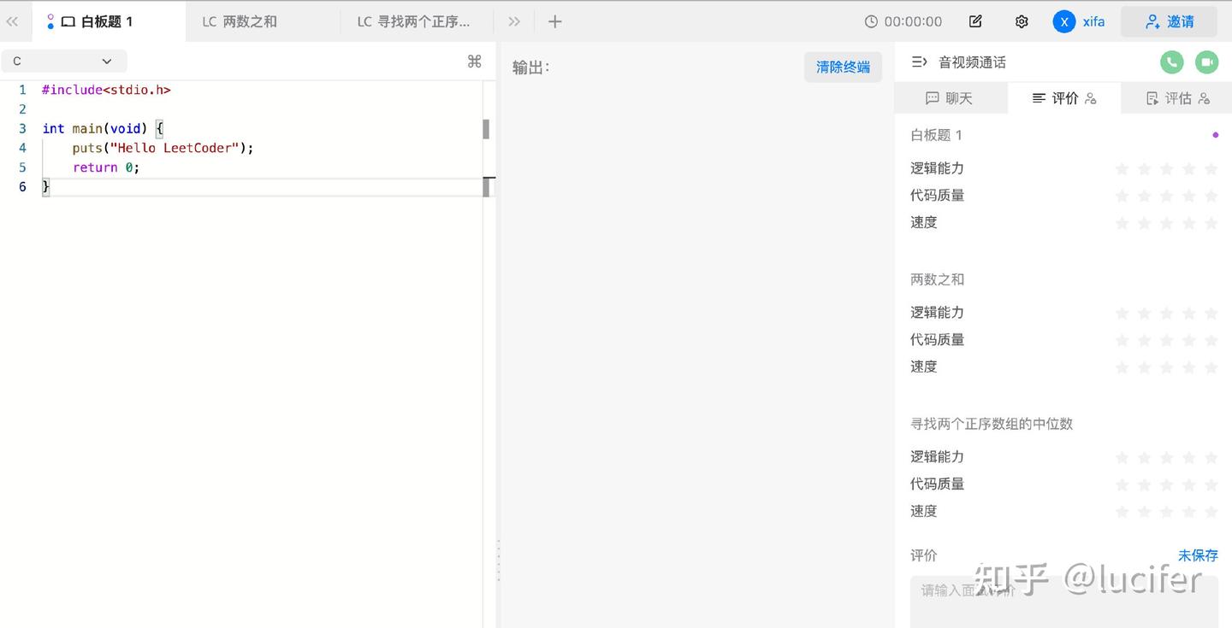Open the C language selector dropdown

tap(64, 61)
